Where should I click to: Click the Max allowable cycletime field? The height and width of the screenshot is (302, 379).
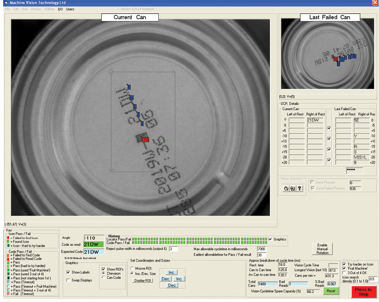click(262, 249)
